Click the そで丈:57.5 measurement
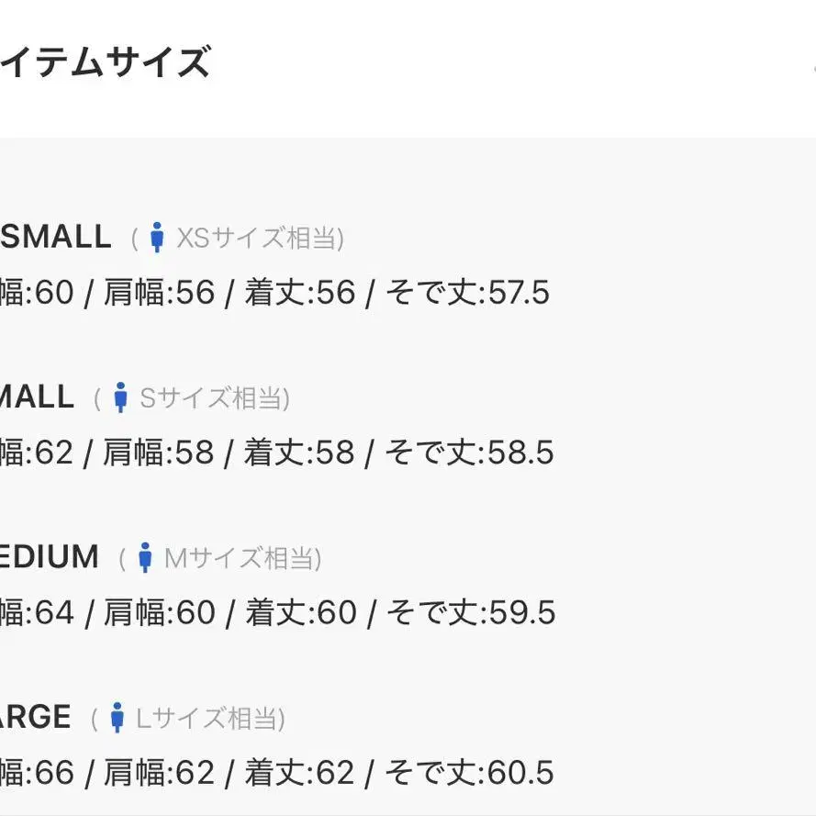Viewport: 816px width, 816px height. (466, 293)
